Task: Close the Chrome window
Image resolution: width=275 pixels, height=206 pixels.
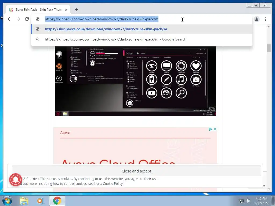Action: click(265, 5)
